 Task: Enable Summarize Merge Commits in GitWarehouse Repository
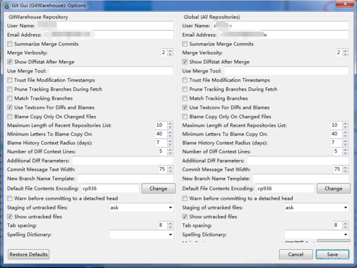(x=10, y=44)
